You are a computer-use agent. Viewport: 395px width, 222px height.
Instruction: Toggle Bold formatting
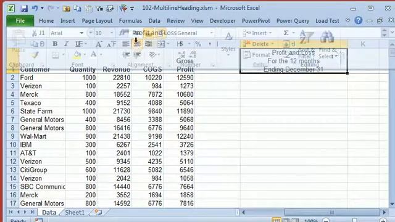(55, 44)
